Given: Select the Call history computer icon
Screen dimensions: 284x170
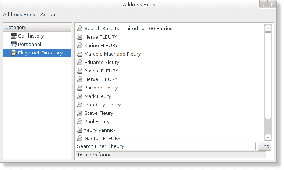Looking at the screenshot, I should pyautogui.click(x=13, y=36).
